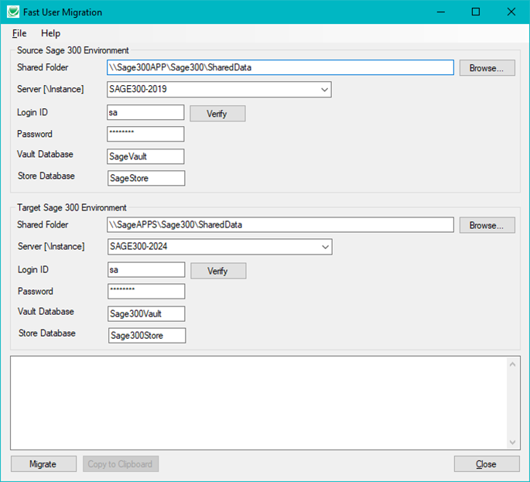
Task: Click the Fast User Migration app icon
Action: click(x=13, y=12)
